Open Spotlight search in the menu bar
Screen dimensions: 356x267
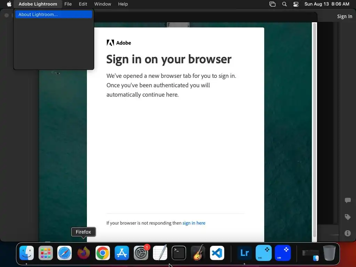click(284, 4)
